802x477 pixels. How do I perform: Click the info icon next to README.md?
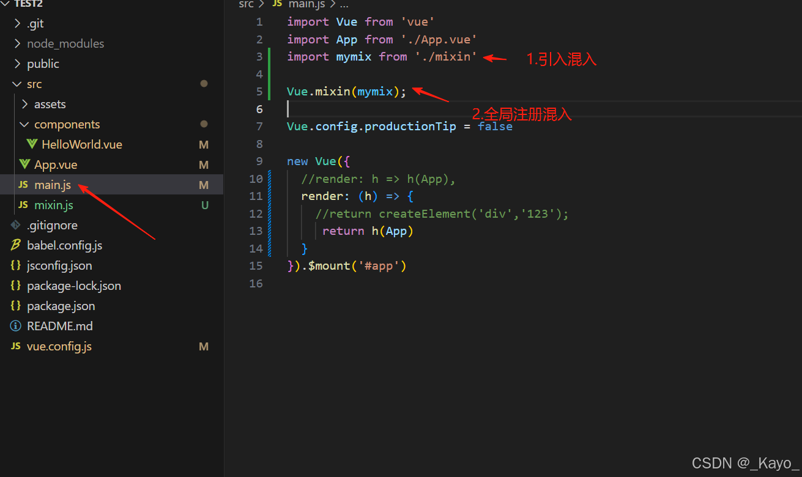15,325
